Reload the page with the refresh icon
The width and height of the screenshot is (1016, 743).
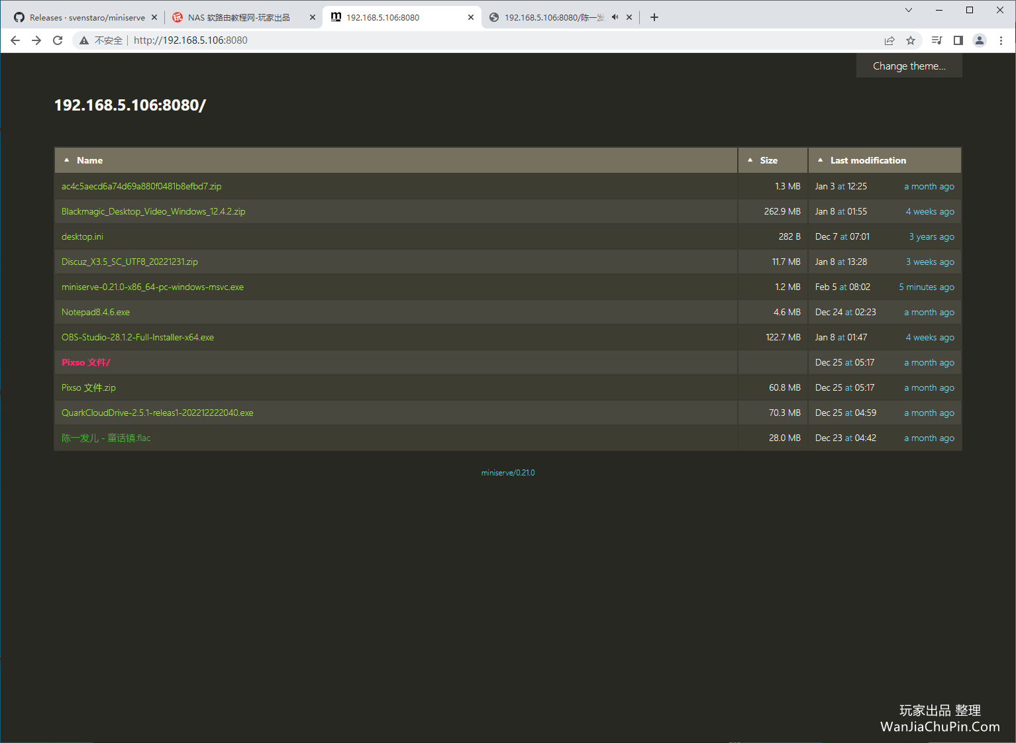(58, 40)
